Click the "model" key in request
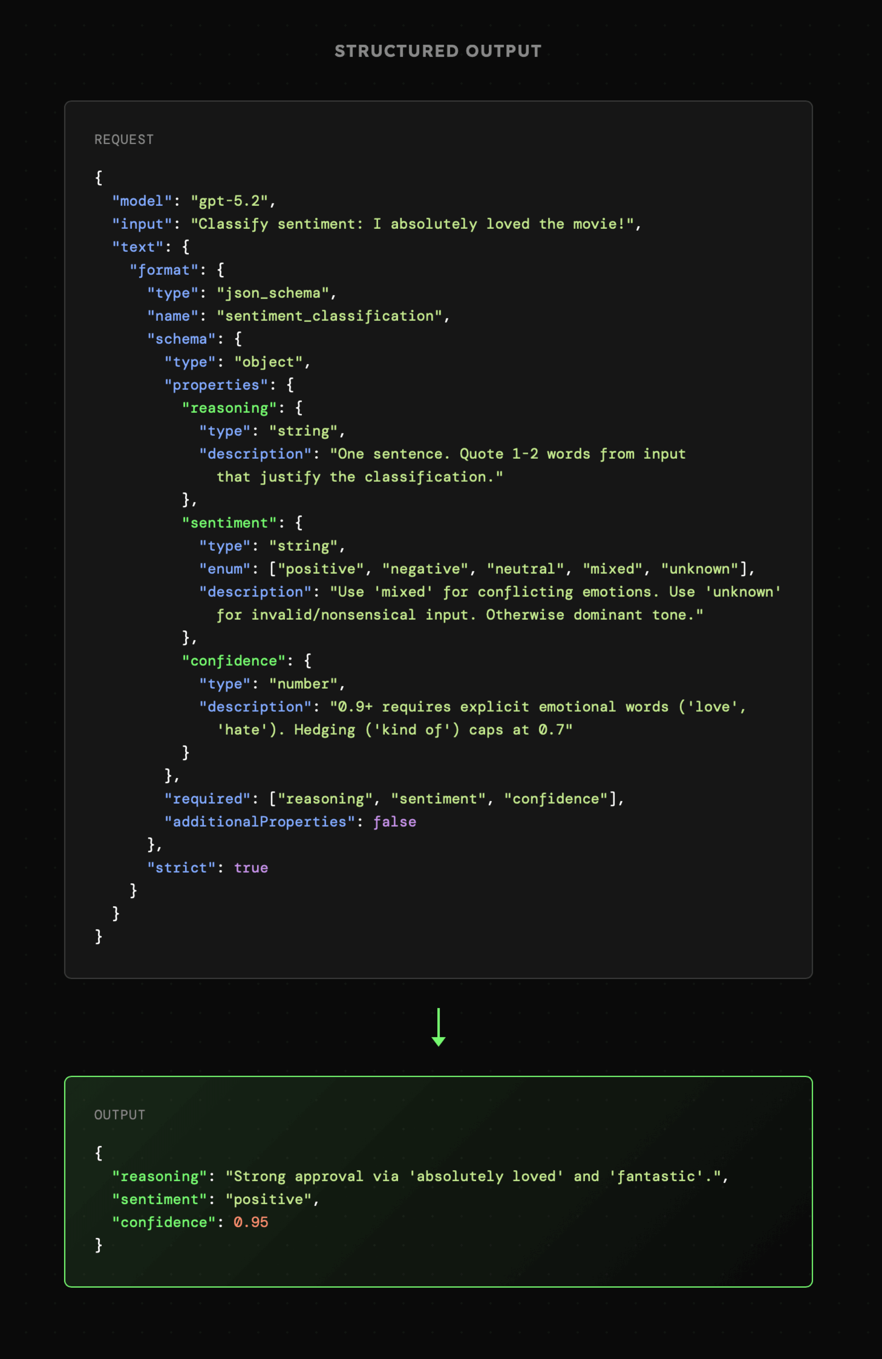This screenshot has width=882, height=1359. point(142,201)
